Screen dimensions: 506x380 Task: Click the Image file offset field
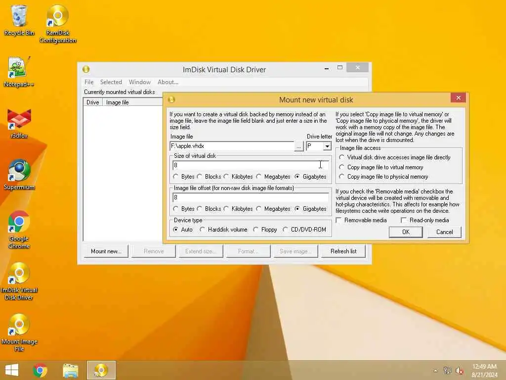pyautogui.click(x=251, y=197)
